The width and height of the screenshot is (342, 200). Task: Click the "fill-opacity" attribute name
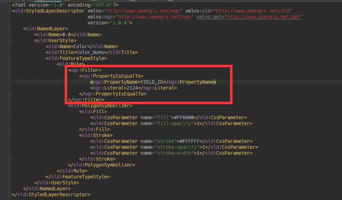coord(174,123)
